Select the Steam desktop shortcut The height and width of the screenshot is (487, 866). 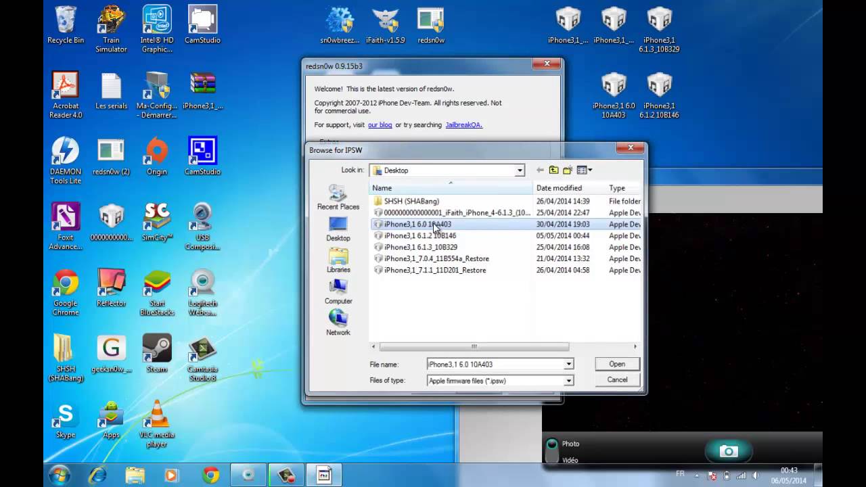tap(157, 354)
